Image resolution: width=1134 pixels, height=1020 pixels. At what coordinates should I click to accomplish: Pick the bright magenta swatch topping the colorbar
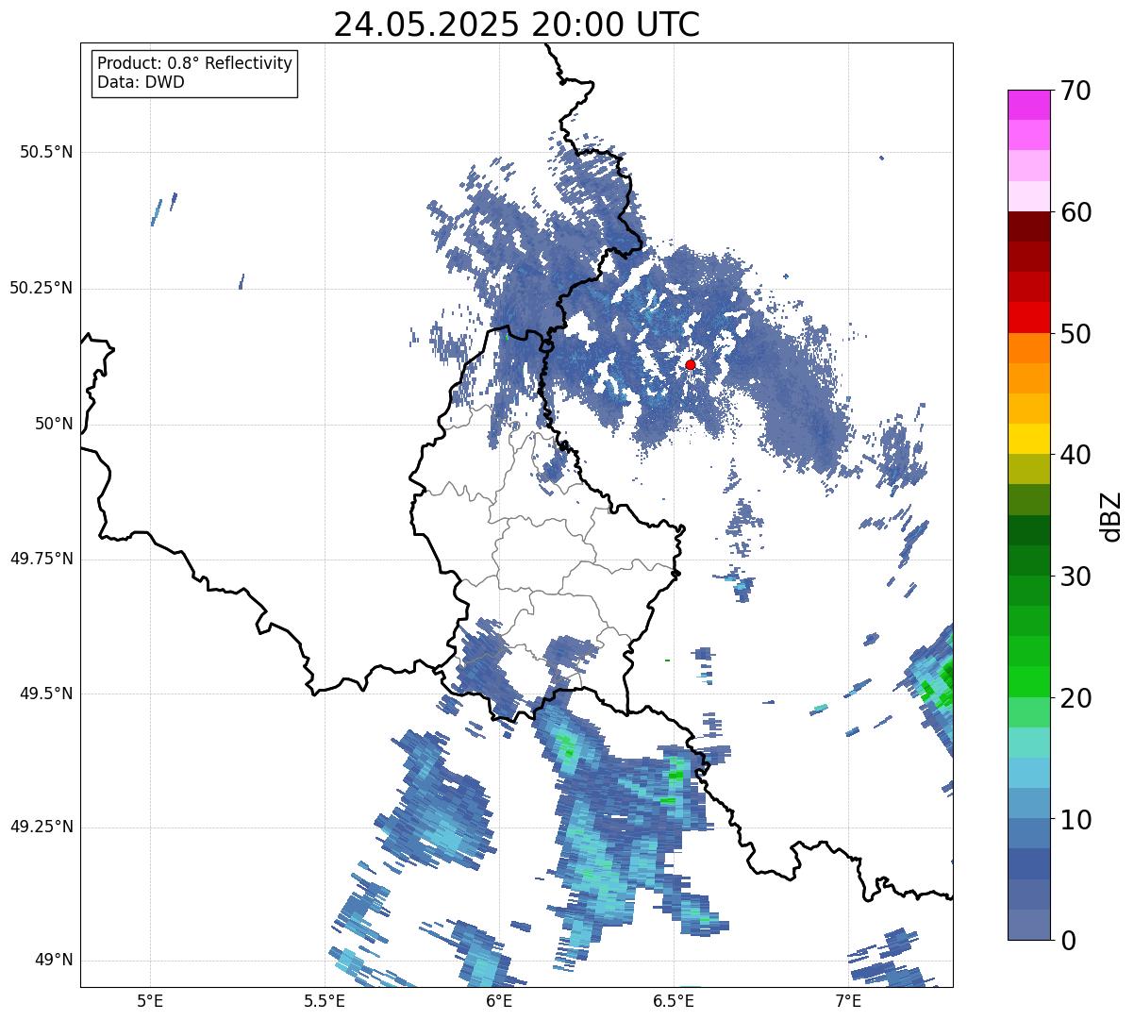tap(1028, 105)
